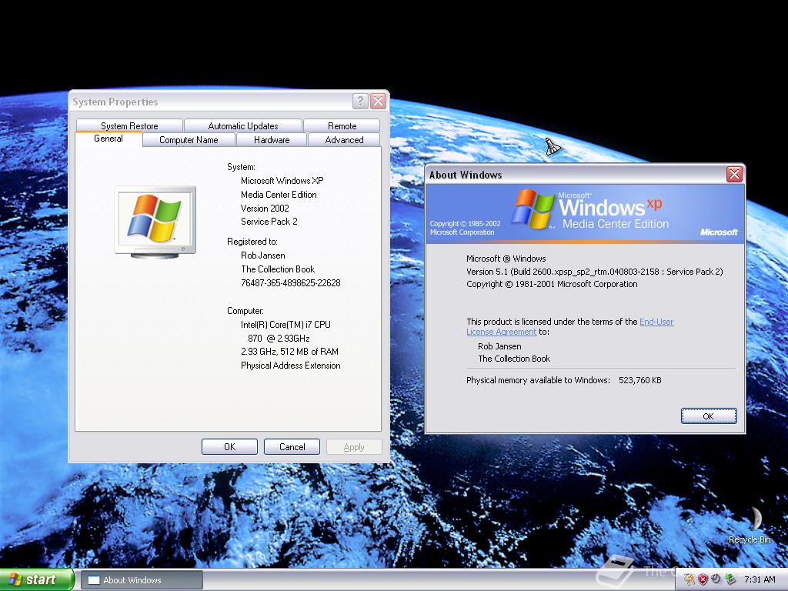Click the round gray tray icon
788x591 pixels.
coord(716,579)
